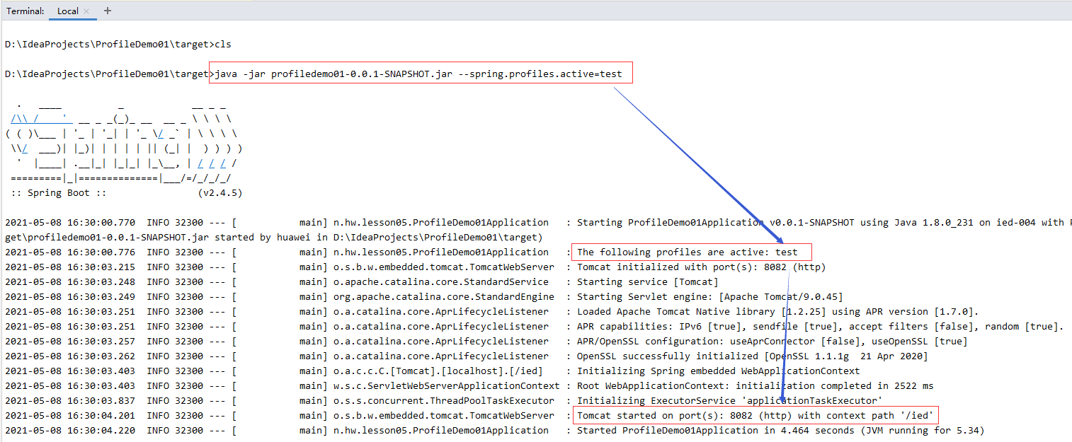Click 'Loaded Apache Tomcat Native library' message
Image resolution: width=1072 pixels, height=442 pixels.
(778, 311)
